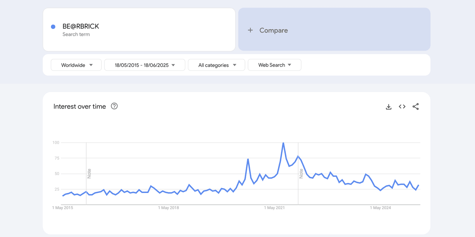Screen dimensions: 475x237
Task: Click the Search term label under BE@RBRICK
Action: tap(76, 34)
